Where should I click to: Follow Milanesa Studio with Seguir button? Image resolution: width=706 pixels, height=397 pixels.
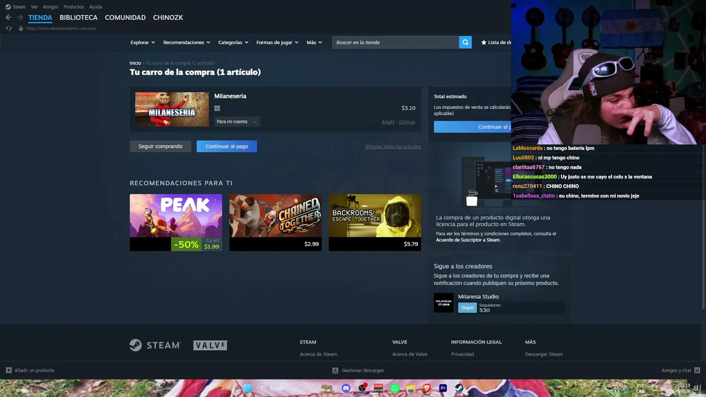click(x=467, y=308)
